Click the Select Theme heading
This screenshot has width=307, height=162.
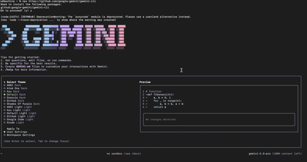tap(15, 82)
